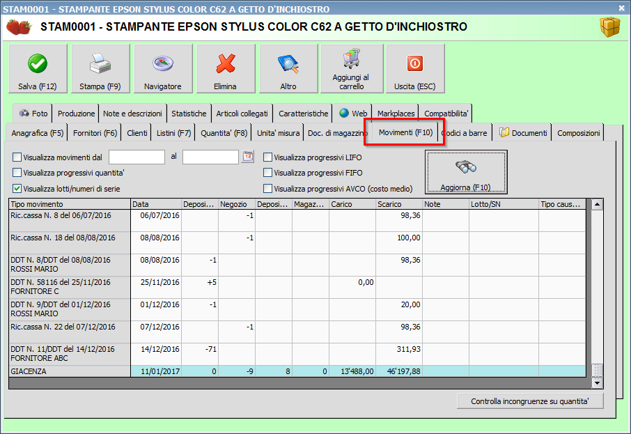Open the Listini (F7) tab
This screenshot has width=631, height=434.
[x=173, y=133]
